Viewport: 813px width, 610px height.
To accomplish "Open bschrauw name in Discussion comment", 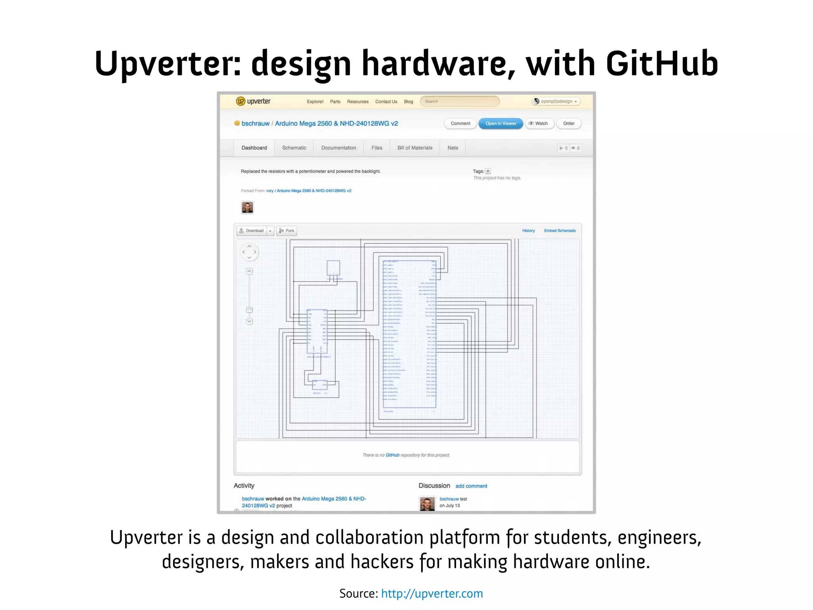I will click(x=449, y=499).
